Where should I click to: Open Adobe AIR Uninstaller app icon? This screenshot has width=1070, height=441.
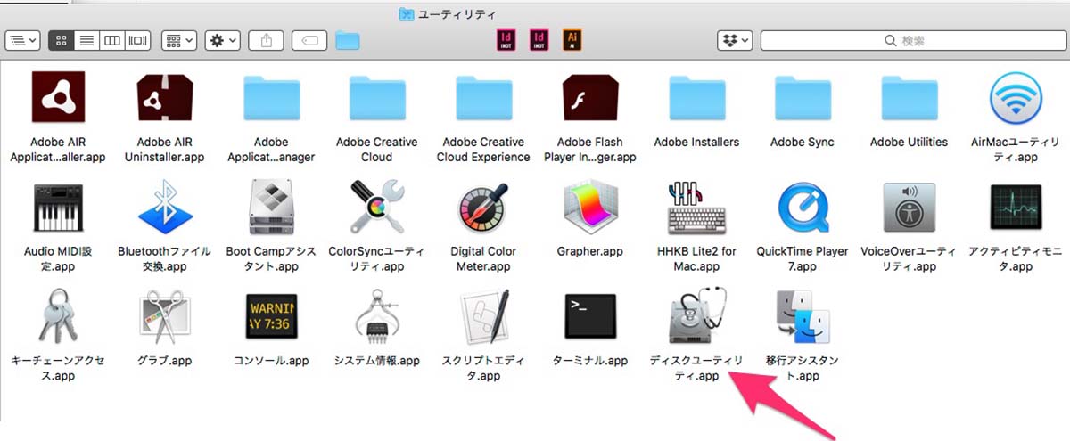coord(164,100)
